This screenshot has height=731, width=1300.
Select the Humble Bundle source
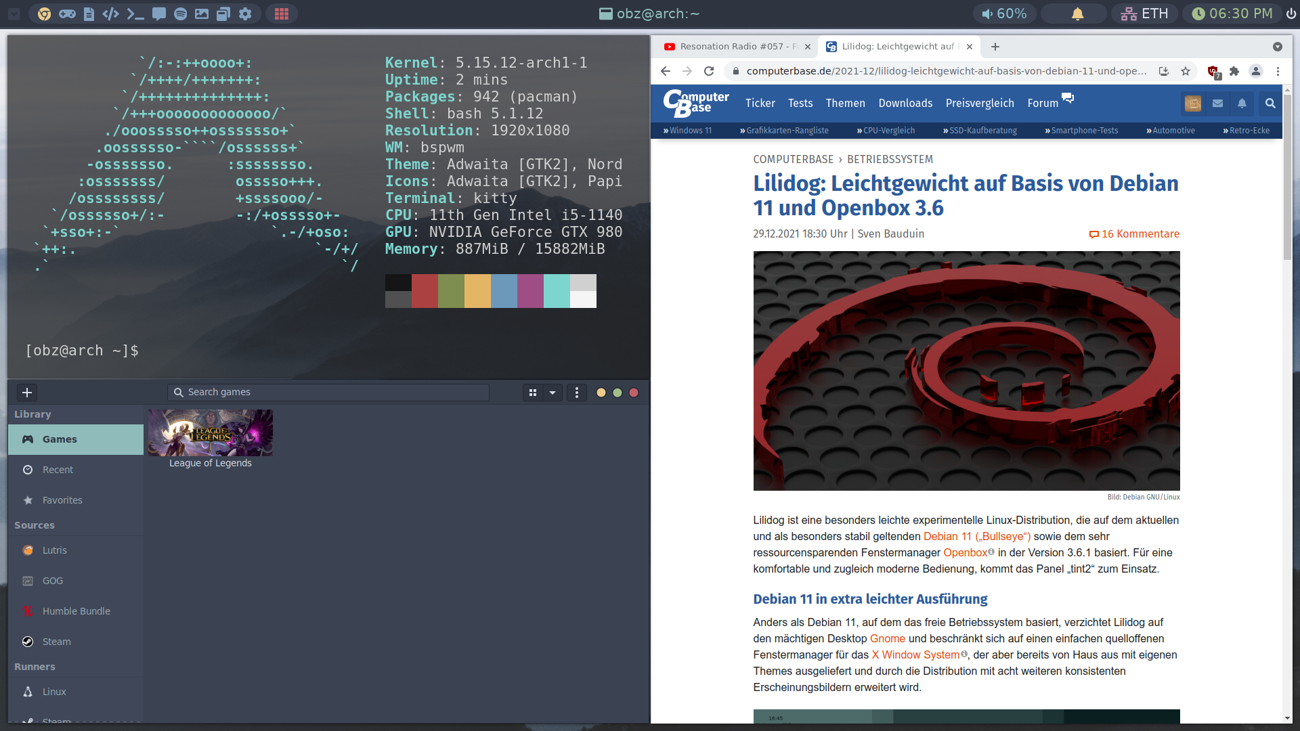coord(76,611)
